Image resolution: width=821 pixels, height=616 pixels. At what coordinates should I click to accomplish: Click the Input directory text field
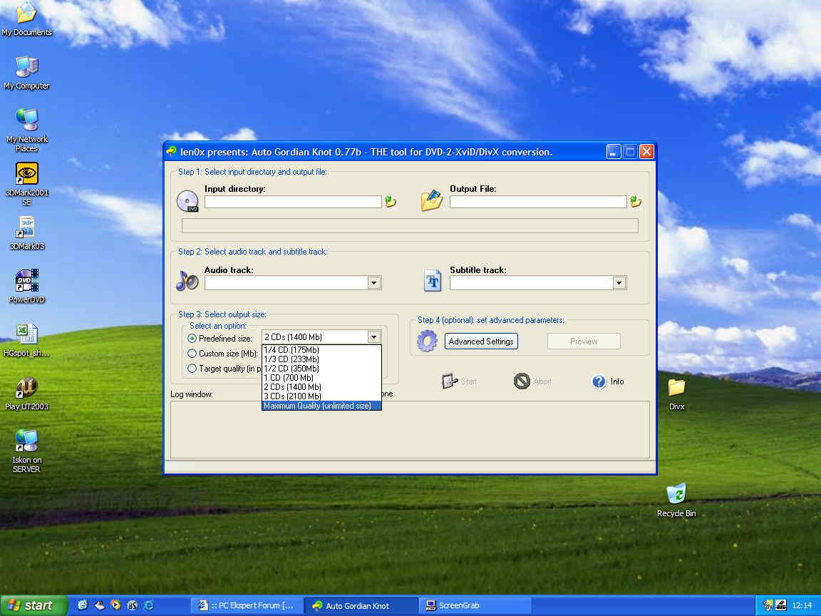pyautogui.click(x=293, y=202)
